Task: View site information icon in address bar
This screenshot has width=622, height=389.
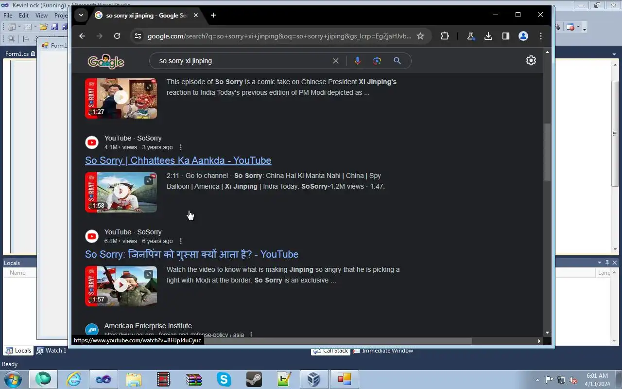Action: click(x=138, y=36)
